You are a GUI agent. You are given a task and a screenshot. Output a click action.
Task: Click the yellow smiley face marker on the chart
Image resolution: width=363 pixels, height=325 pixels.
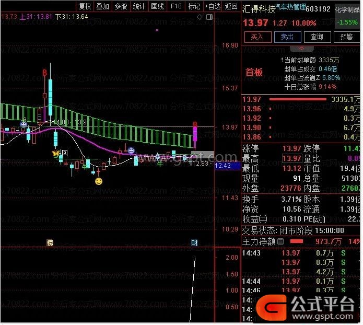point(99,181)
